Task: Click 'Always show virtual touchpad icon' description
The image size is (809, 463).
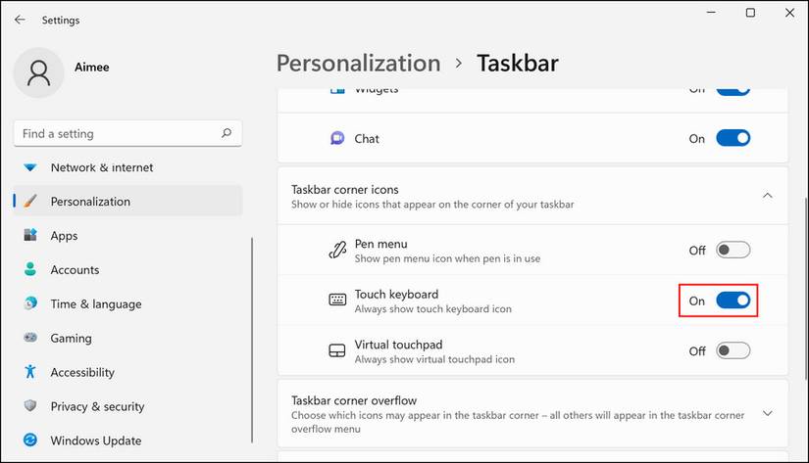Action: 434,359
